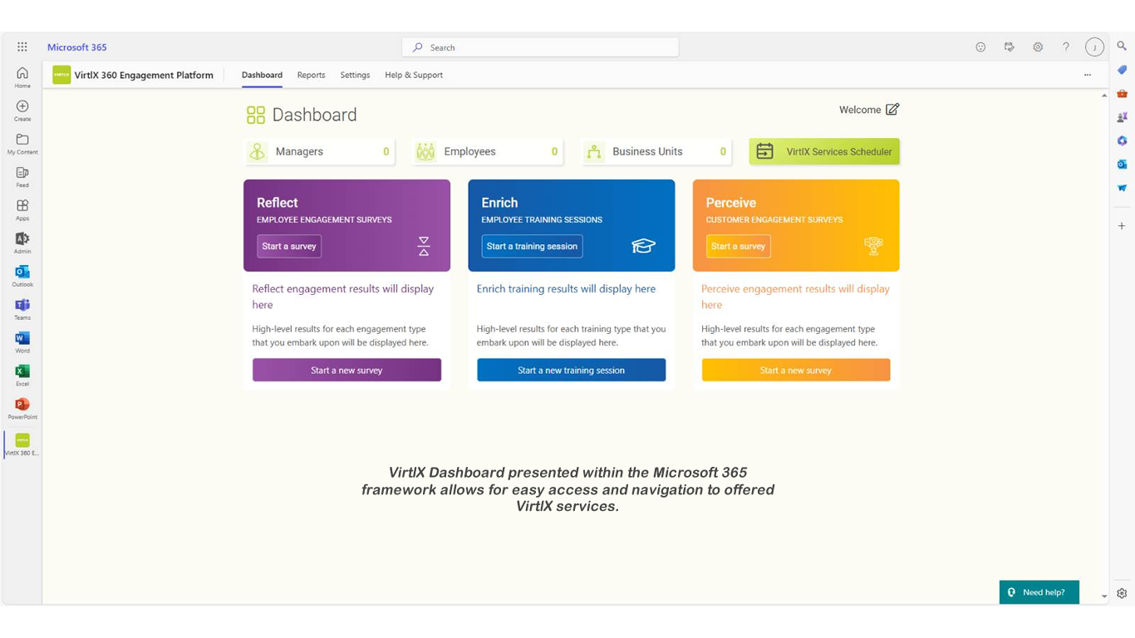
Task: Click the purple Start a new survey button
Action: (x=346, y=371)
